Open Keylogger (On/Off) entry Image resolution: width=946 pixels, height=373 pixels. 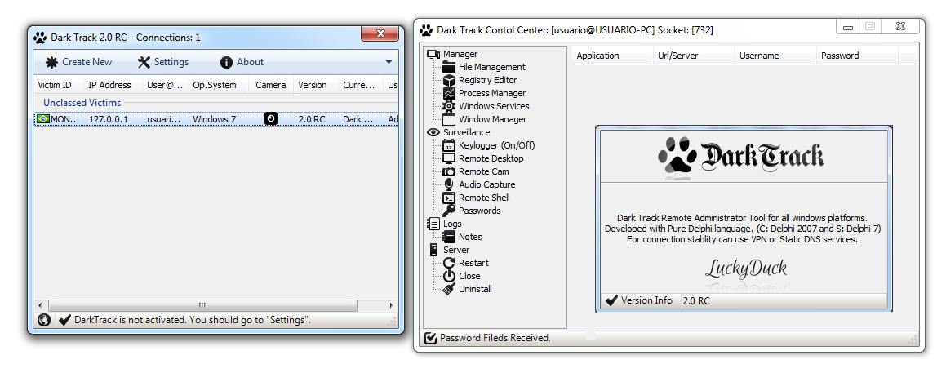[496, 145]
